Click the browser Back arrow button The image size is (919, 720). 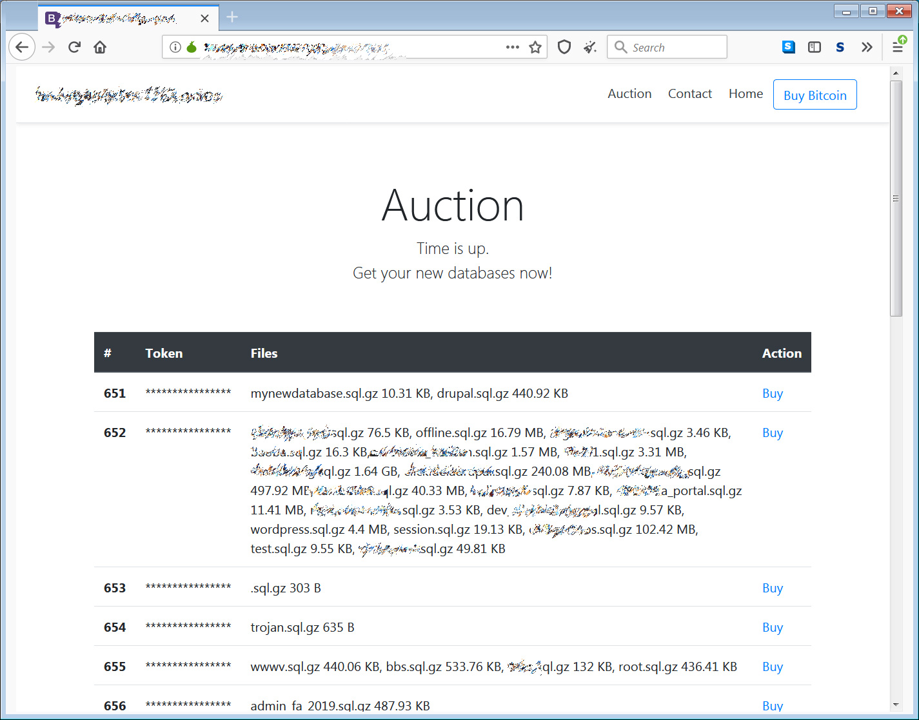click(22, 47)
